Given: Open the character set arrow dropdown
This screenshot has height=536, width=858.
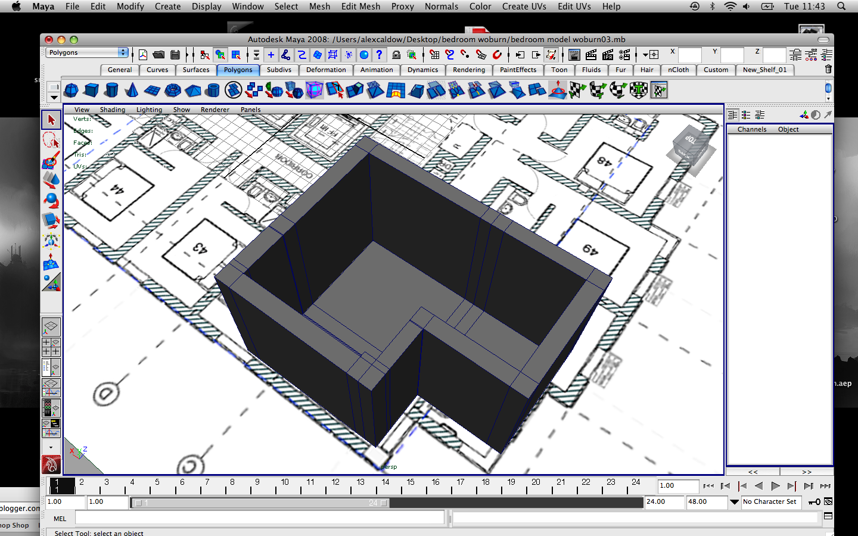Looking at the screenshot, I should 735,502.
